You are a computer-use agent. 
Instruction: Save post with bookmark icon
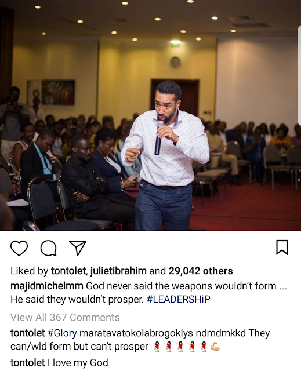282,248
